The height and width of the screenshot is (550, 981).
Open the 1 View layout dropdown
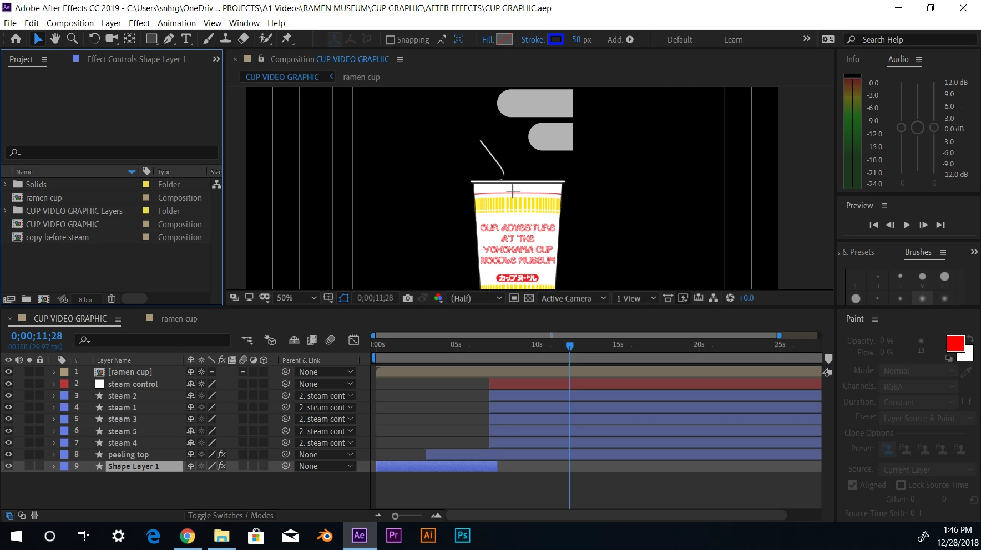point(636,298)
